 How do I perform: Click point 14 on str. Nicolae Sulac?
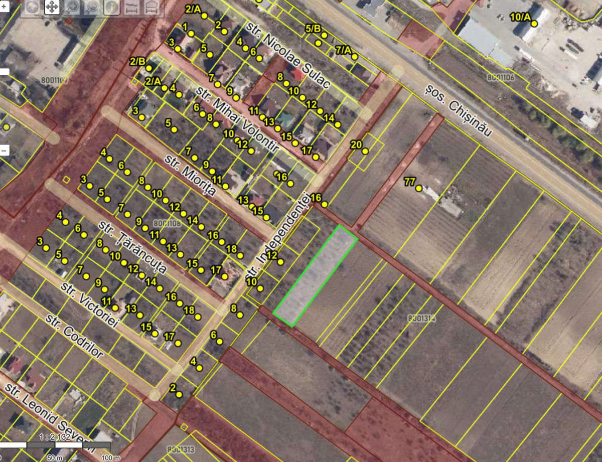pyautogui.click(x=338, y=124)
